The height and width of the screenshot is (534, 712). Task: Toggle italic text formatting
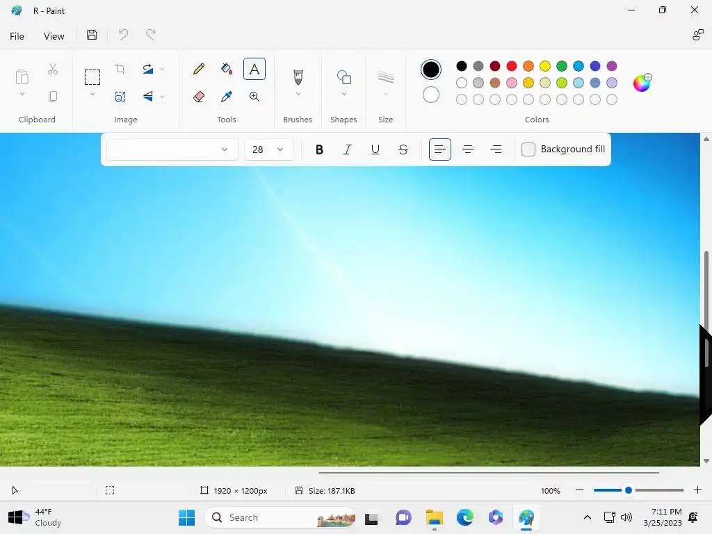click(348, 149)
